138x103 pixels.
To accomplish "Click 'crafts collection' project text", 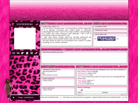I will click(49, 79).
